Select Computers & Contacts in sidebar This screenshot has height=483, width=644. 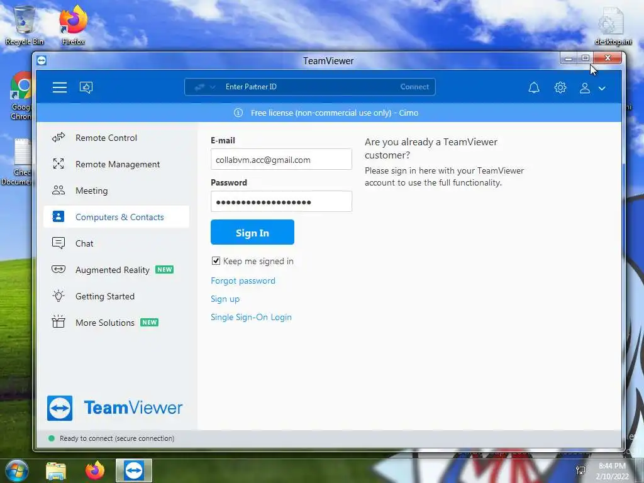point(116,217)
